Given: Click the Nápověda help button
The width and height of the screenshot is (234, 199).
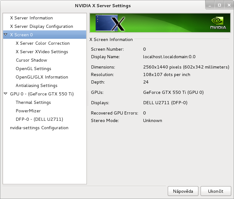Looking at the screenshot, I should click(183, 191).
